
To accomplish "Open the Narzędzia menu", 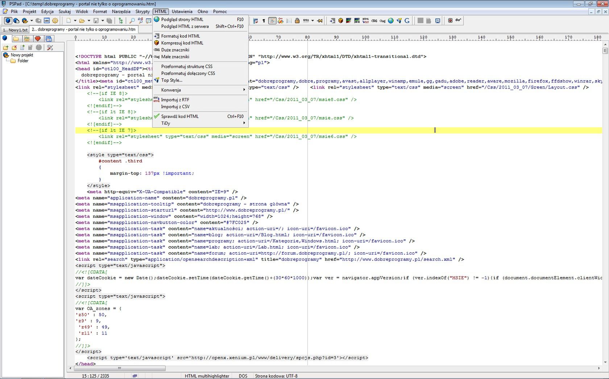I will (121, 12).
